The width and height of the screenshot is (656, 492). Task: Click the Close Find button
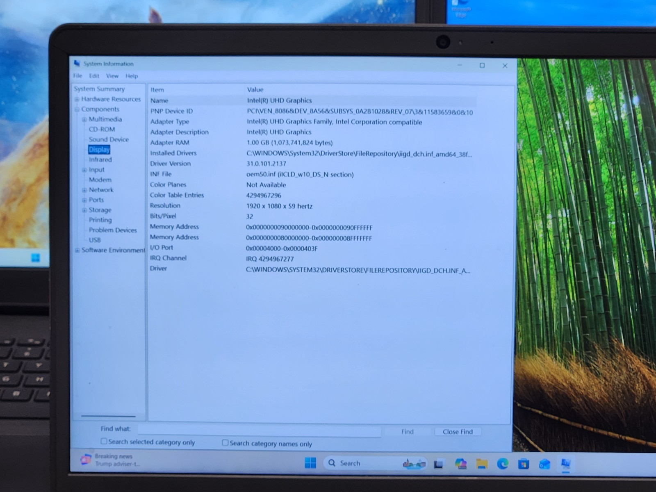point(458,431)
